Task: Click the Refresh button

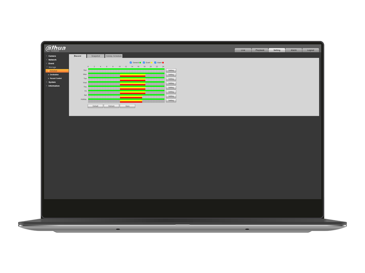Action: coord(111,106)
